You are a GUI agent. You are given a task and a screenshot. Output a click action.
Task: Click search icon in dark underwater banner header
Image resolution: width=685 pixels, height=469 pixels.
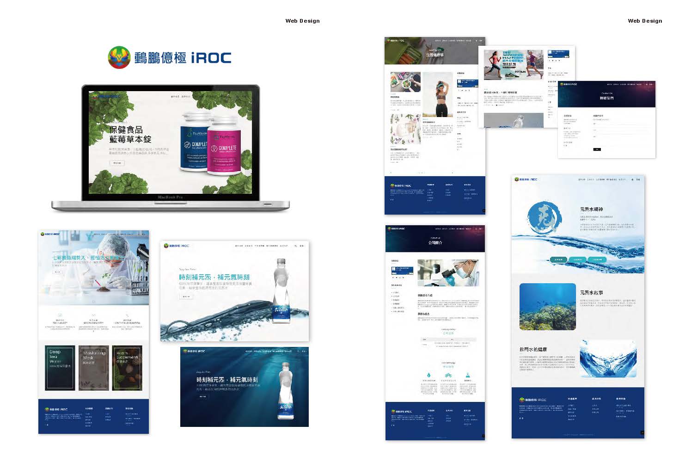[x=297, y=352]
